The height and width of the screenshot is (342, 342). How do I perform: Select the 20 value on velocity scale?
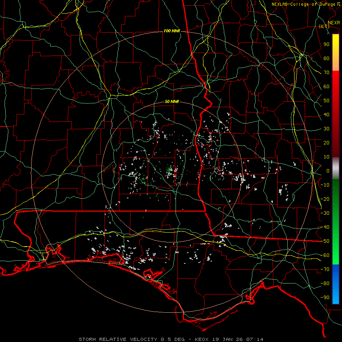coord(326,143)
